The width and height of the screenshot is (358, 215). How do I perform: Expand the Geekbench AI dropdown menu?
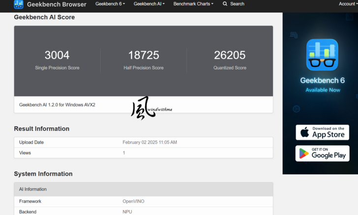(x=149, y=4)
